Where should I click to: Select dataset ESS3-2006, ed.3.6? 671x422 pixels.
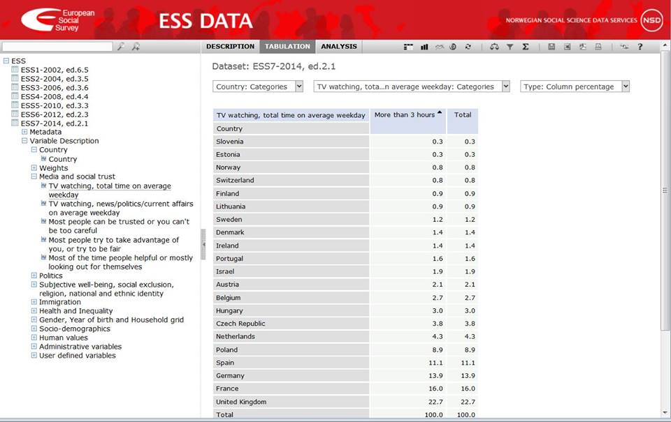point(55,88)
